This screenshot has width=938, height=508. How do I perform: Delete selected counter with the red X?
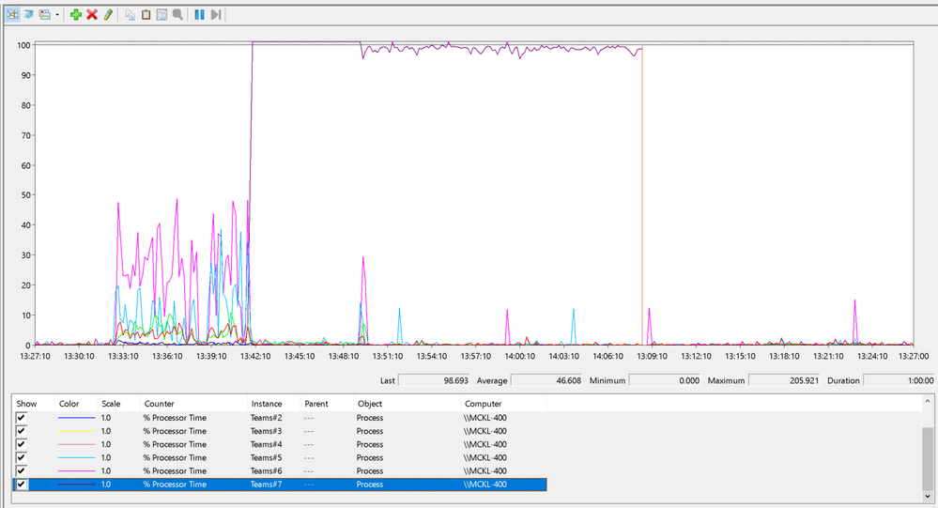(91, 14)
